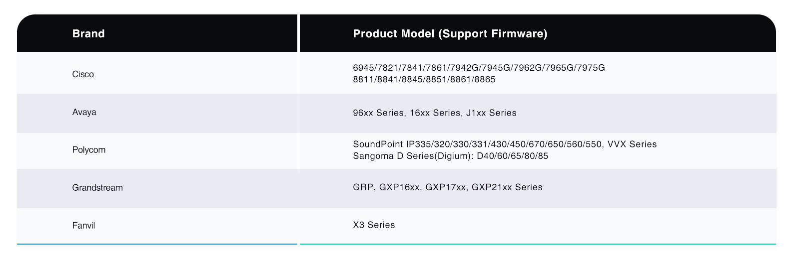
Task: Click the GRP model text
Action: click(363, 188)
